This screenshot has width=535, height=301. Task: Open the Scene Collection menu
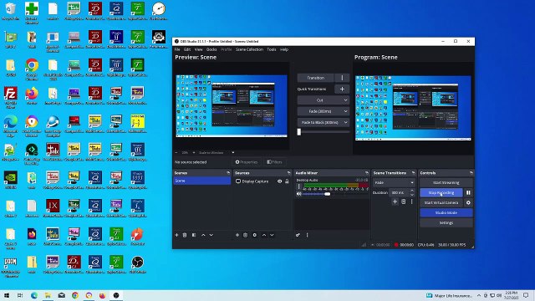(x=249, y=49)
